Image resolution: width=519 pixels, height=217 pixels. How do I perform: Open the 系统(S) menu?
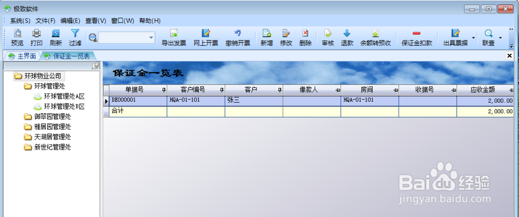pyautogui.click(x=20, y=21)
